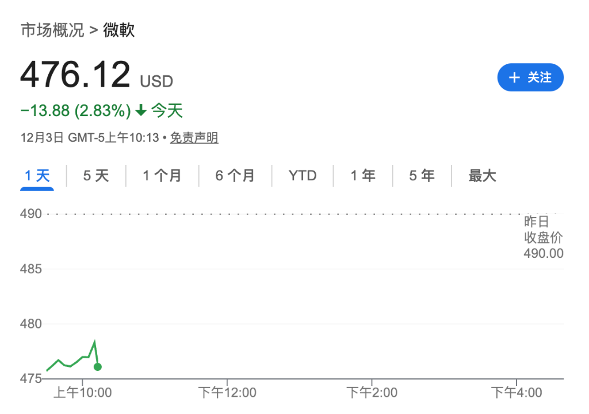Click the 上午10:00 time axis label
Viewport: 589px width, 414px height.
click(x=82, y=393)
